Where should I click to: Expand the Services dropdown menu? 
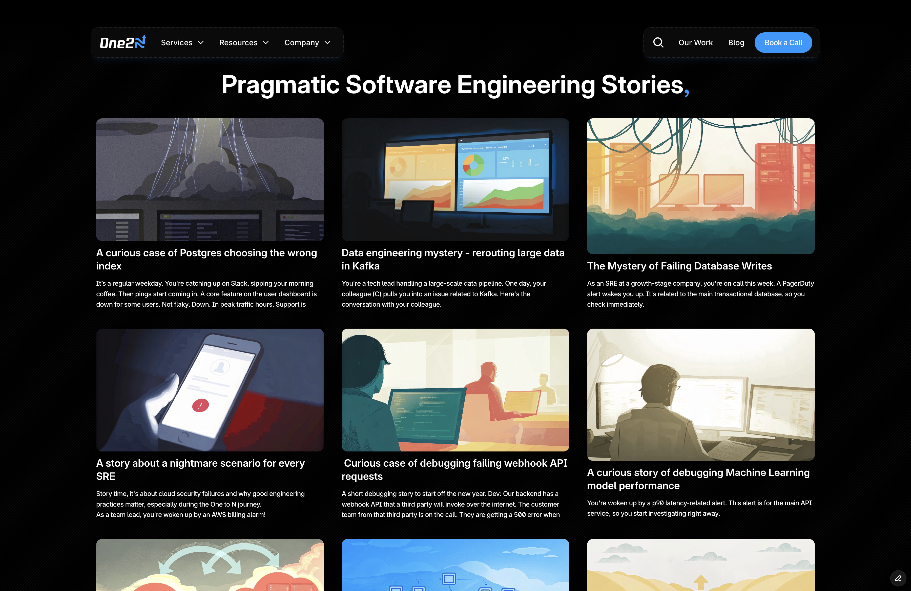[182, 42]
